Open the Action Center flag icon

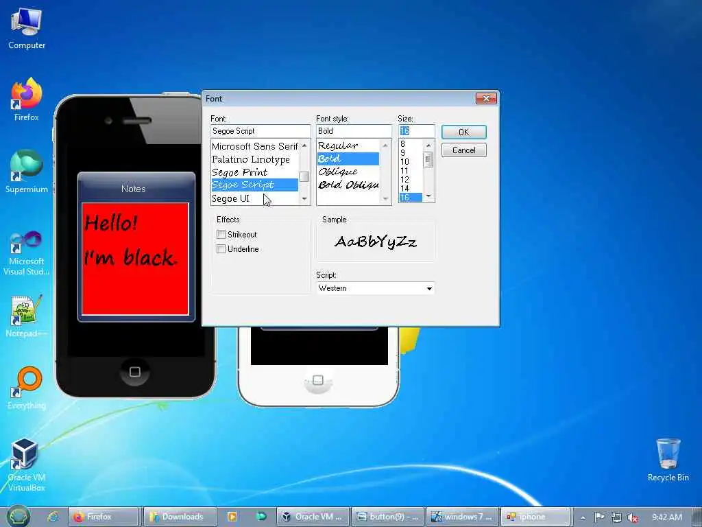click(x=599, y=517)
